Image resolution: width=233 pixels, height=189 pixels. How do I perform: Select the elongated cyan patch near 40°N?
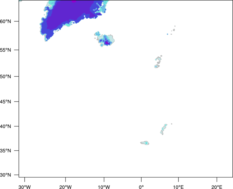pyautogui.click(x=164, y=128)
